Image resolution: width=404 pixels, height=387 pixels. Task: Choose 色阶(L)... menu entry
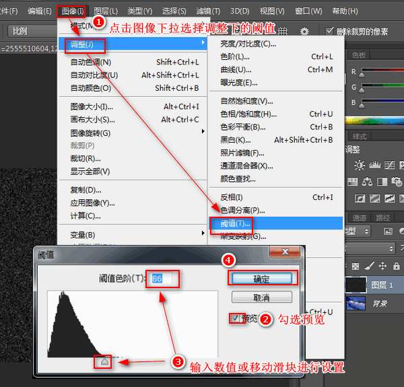pos(275,57)
